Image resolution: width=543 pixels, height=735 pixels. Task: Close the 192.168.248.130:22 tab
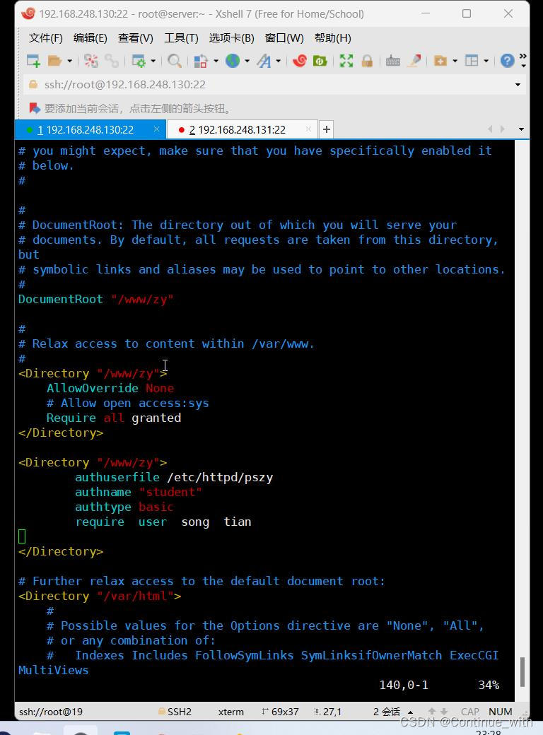[157, 129]
